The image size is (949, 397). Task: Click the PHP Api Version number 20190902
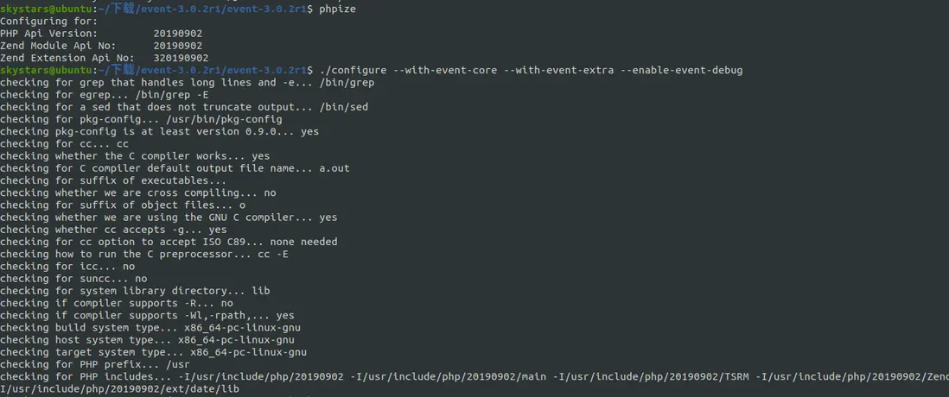click(x=178, y=34)
